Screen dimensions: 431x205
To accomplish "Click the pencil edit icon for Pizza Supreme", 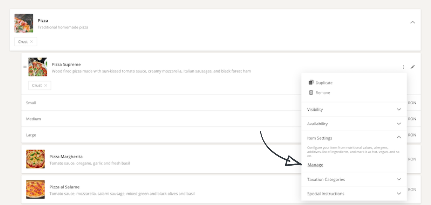I will (x=413, y=67).
